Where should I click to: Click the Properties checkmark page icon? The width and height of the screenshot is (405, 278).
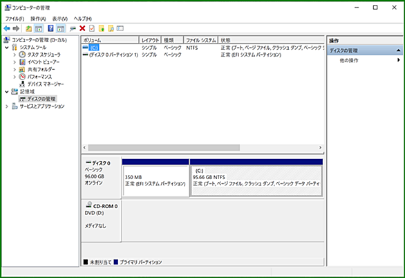pyautogui.click(x=92, y=28)
